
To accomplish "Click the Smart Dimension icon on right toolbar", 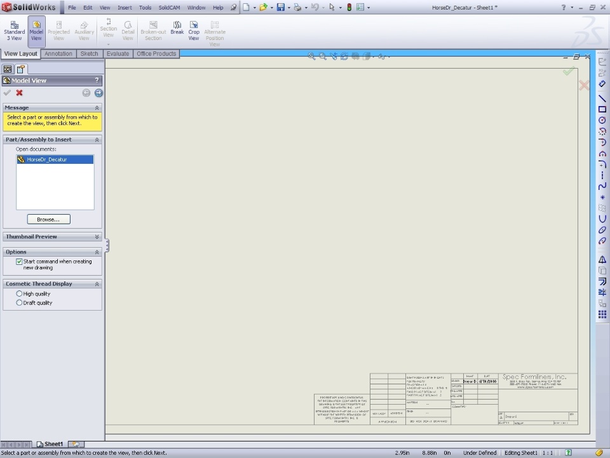I will coord(602,84).
